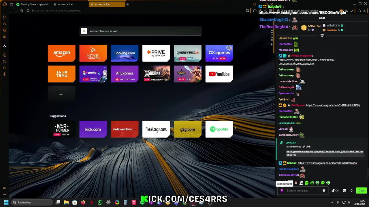369x207 pixels.
Task: Open the sidebar player icon
Action: (x=5, y=55)
